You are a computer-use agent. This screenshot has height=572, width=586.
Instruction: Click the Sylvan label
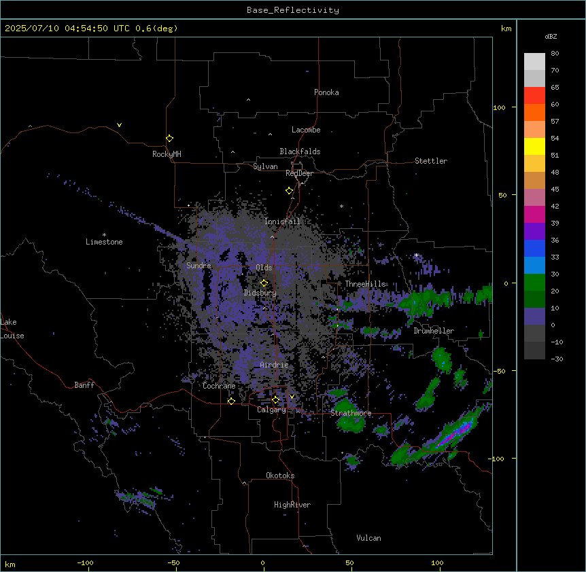point(265,166)
